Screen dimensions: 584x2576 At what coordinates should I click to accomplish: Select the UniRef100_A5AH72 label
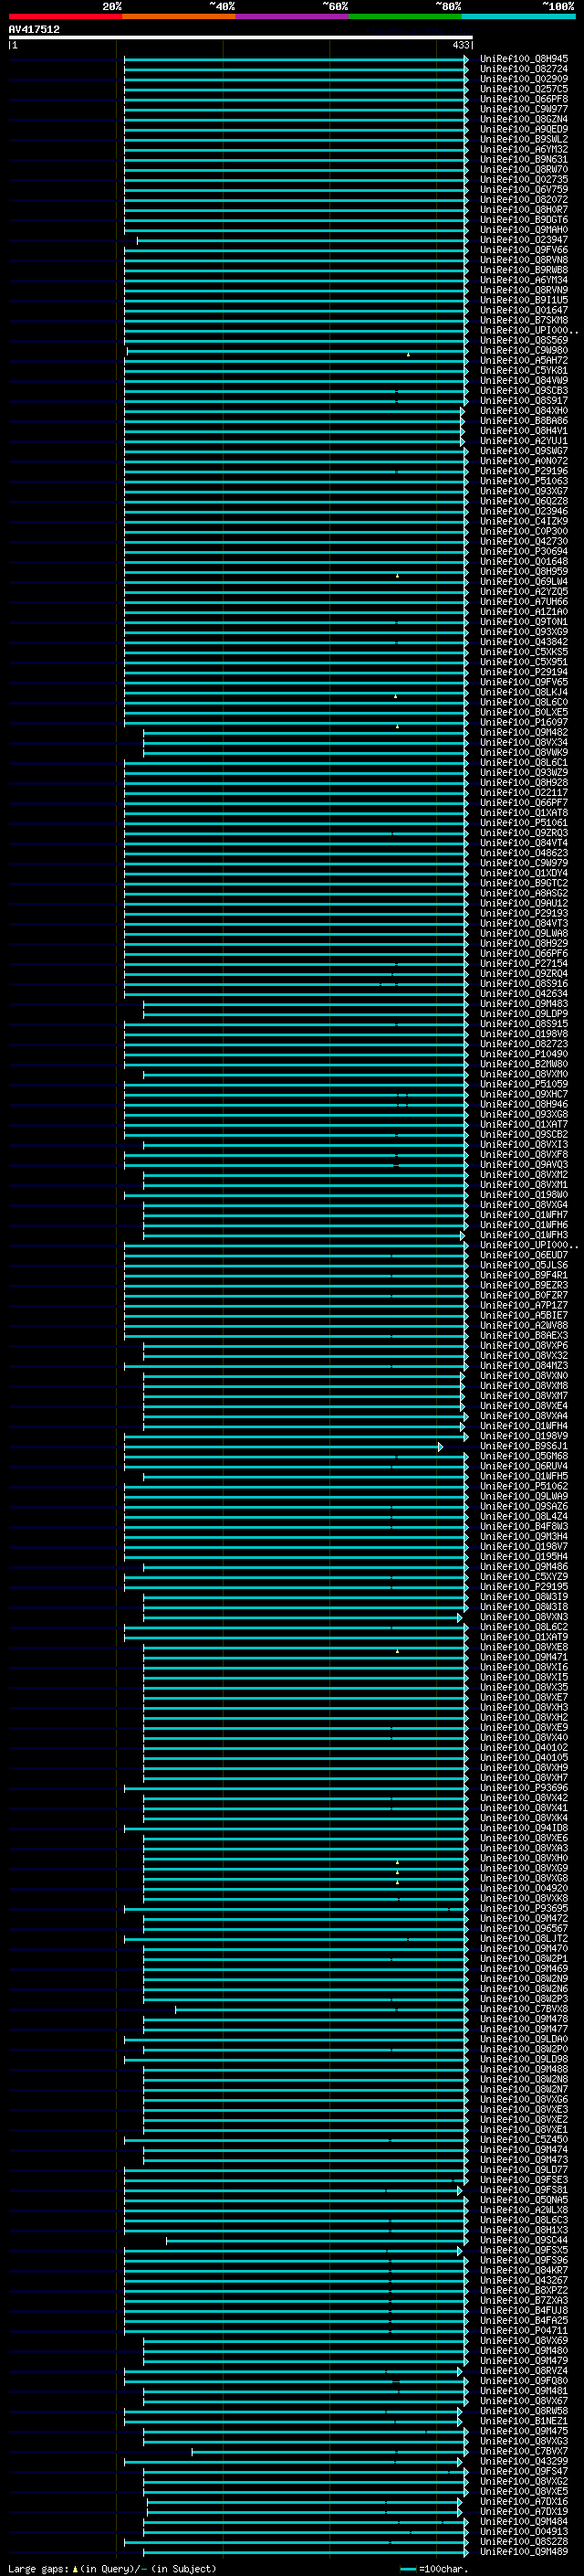[524, 360]
